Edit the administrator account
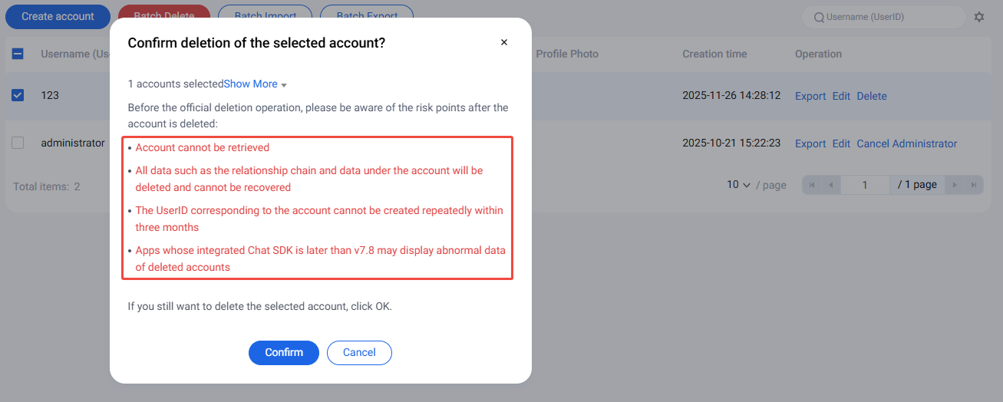Viewport: 1003px width, 402px height. (841, 143)
